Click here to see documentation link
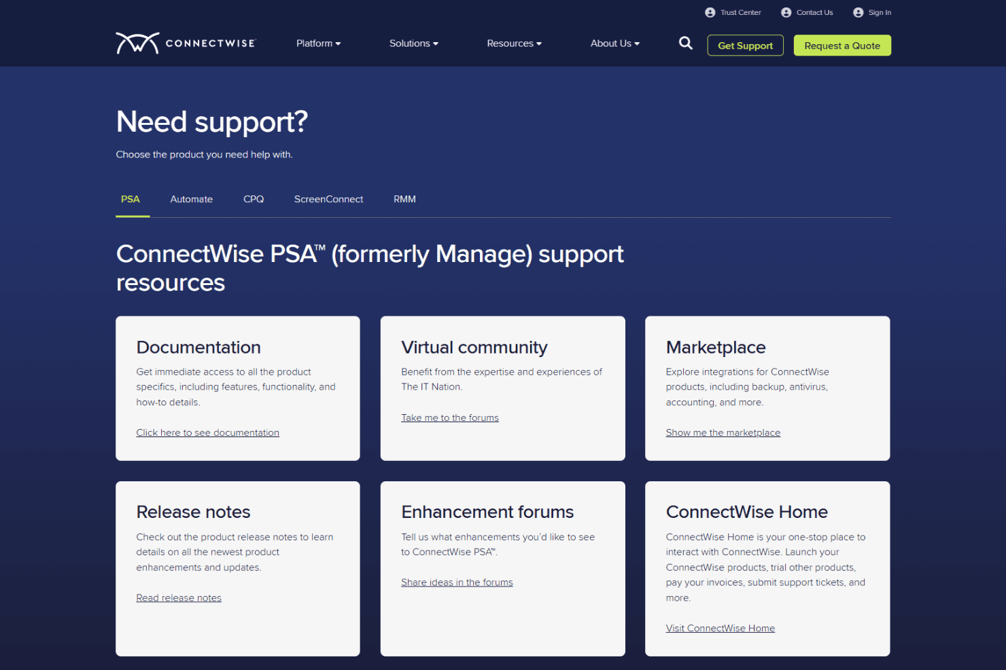Image resolution: width=1006 pixels, height=670 pixels. click(207, 433)
